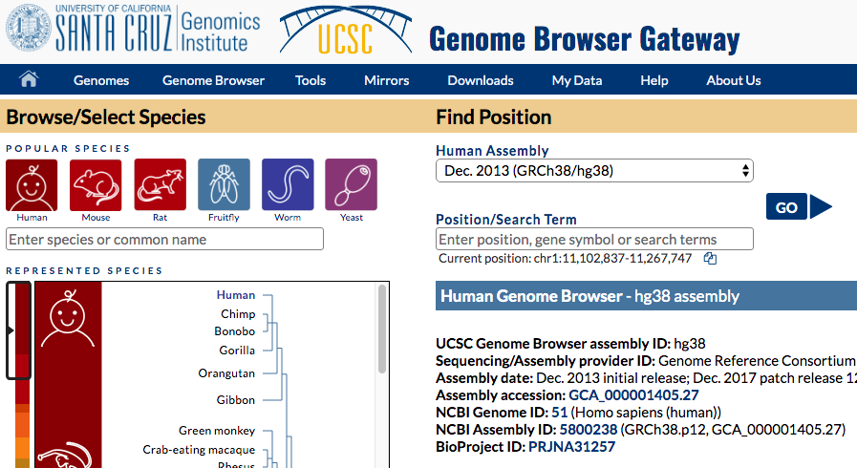Screen dimensions: 857x468
Task: Click the species color bar slider handle
Action: (18, 330)
